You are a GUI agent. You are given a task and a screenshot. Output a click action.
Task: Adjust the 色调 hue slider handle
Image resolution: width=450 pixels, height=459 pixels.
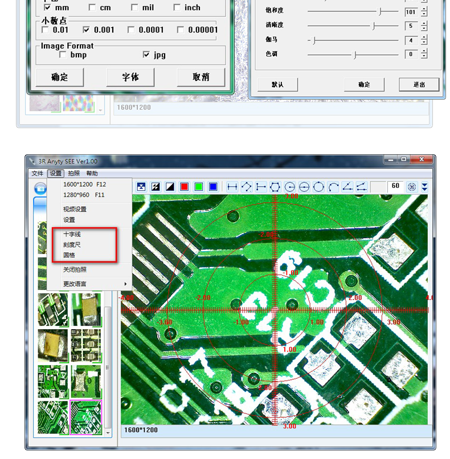click(355, 55)
